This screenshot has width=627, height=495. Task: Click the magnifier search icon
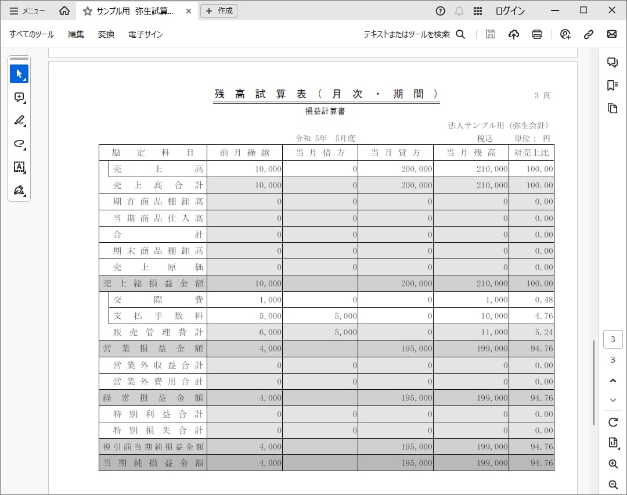pos(460,34)
